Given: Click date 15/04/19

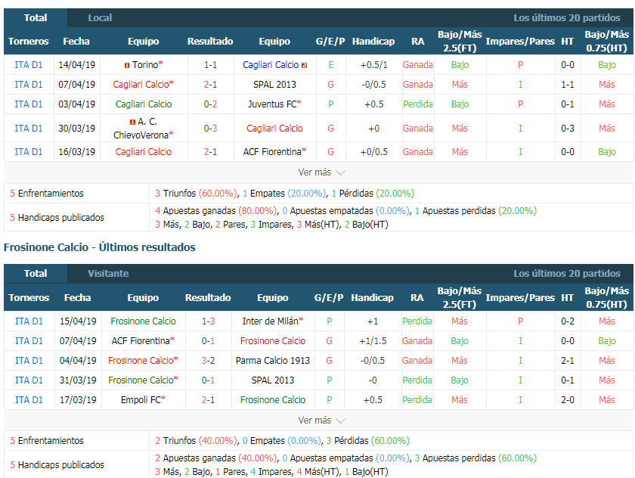Looking at the screenshot, I should pyautogui.click(x=78, y=321).
